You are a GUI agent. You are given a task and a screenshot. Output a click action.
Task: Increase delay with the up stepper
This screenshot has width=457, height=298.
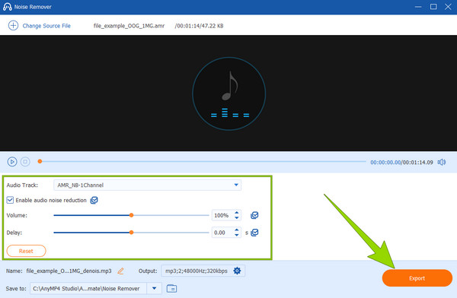pos(237,230)
